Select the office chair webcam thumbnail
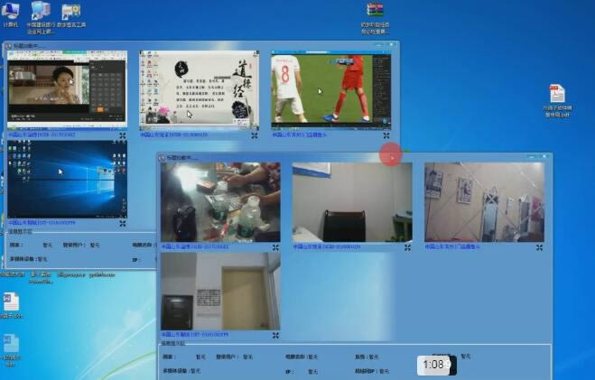The image size is (595, 380). [351, 201]
